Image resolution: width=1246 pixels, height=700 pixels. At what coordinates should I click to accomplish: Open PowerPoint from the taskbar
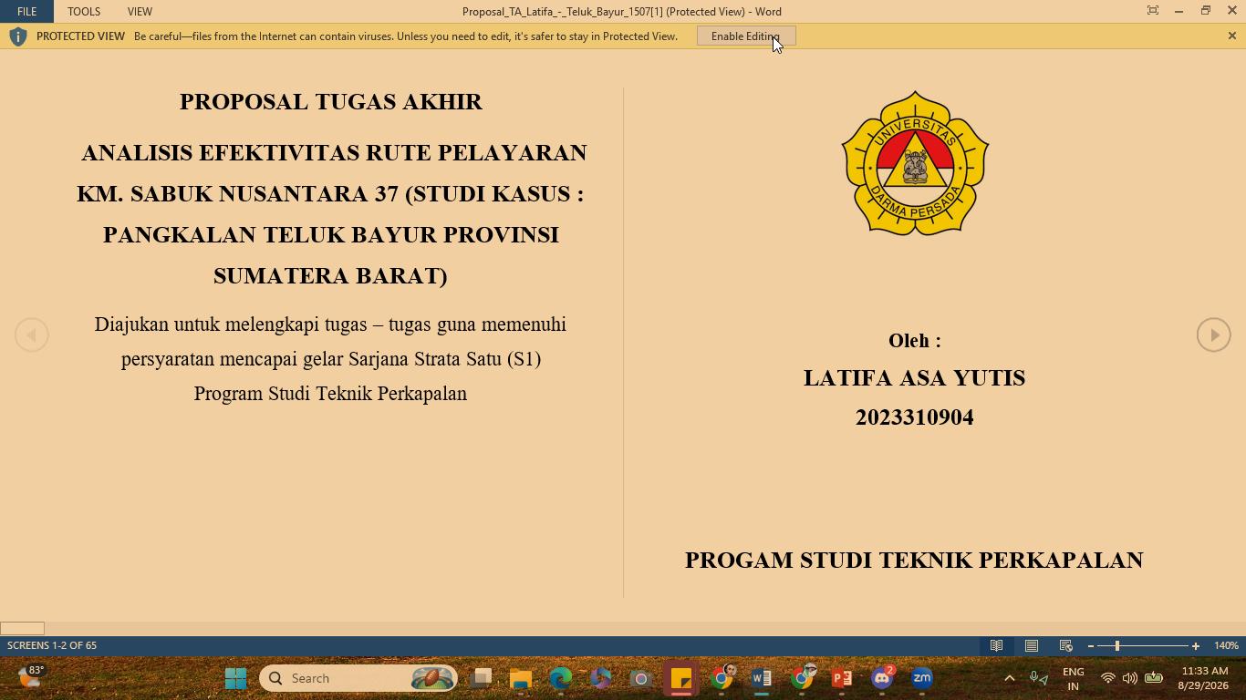[842, 678]
